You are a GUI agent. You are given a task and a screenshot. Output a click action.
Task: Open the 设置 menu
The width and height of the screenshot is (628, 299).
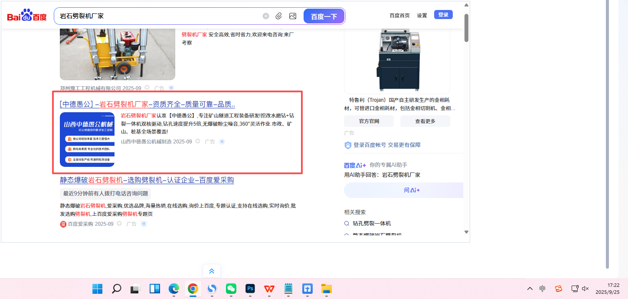422,15
